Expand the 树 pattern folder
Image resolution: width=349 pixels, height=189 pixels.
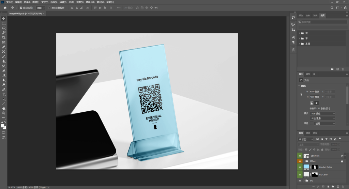click(x=299, y=33)
